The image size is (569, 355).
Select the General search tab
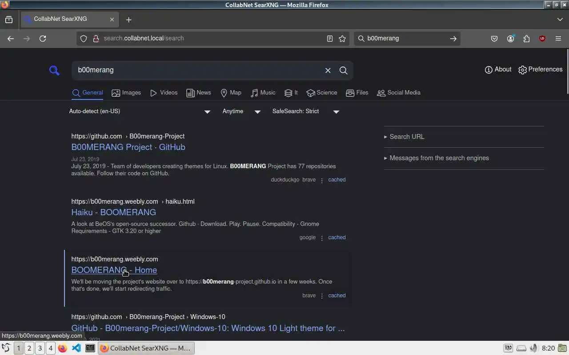tap(88, 93)
